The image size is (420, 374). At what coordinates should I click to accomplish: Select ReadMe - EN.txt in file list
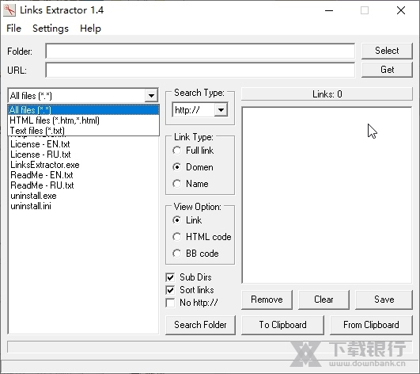(41, 175)
